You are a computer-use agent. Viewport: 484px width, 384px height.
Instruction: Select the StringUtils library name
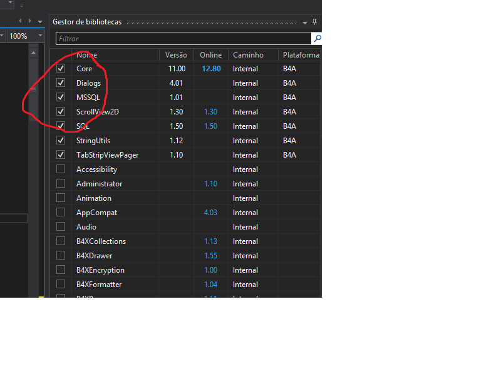tap(93, 141)
